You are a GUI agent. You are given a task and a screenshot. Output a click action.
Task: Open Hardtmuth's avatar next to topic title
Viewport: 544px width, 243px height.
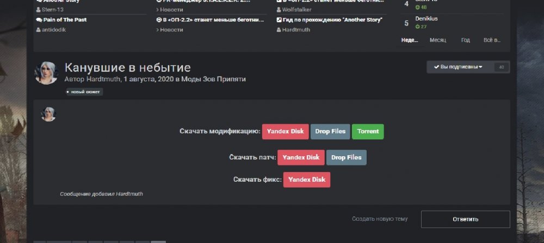pos(46,73)
